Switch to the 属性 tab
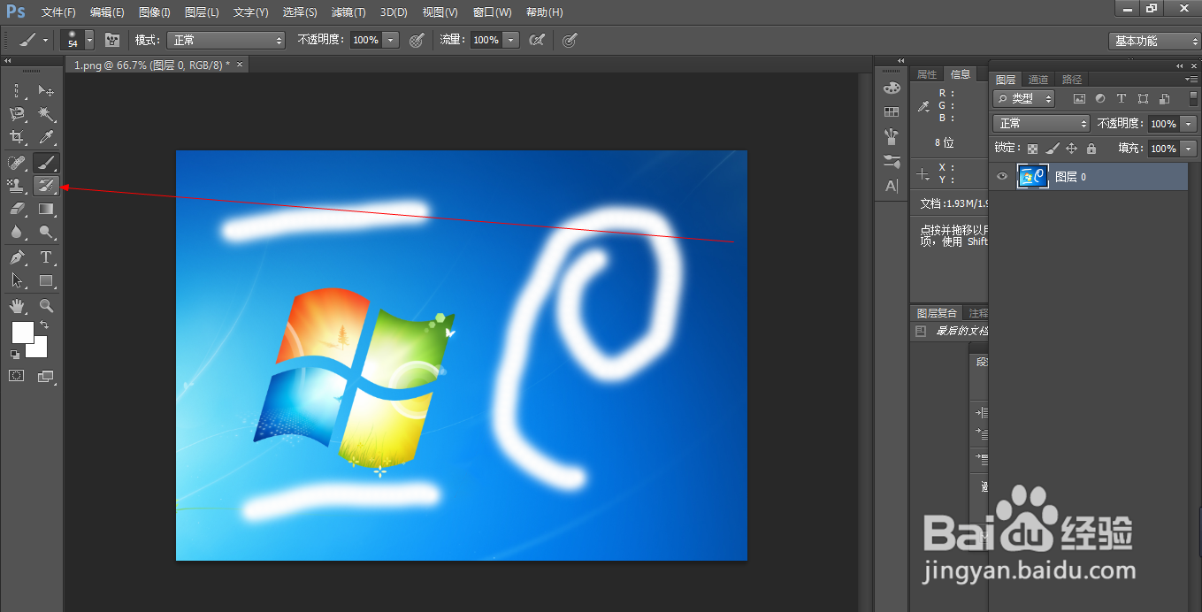 pyautogui.click(x=927, y=74)
